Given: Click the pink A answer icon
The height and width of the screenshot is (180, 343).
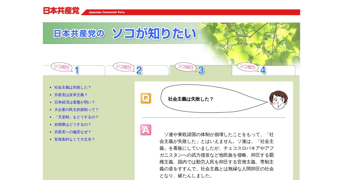Looking at the screenshot, I should pos(146,130).
